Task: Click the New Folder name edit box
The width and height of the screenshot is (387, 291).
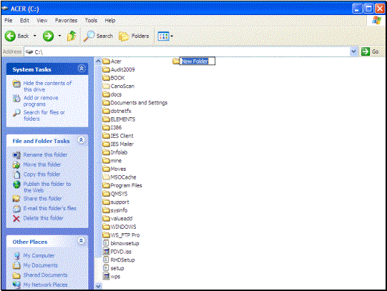Action: [197, 61]
